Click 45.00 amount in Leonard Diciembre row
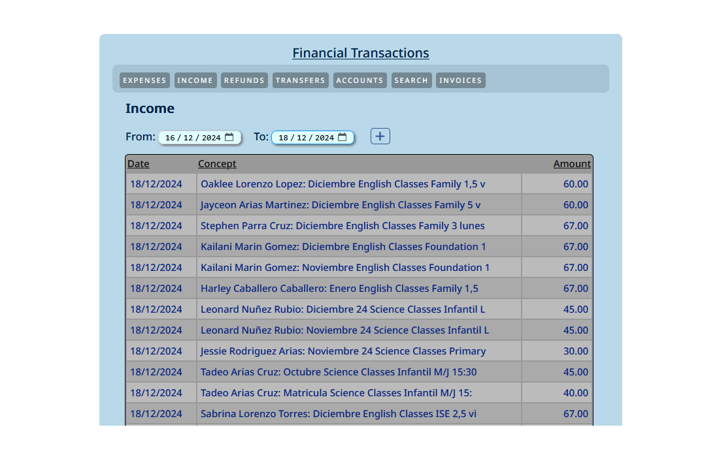 click(x=576, y=309)
